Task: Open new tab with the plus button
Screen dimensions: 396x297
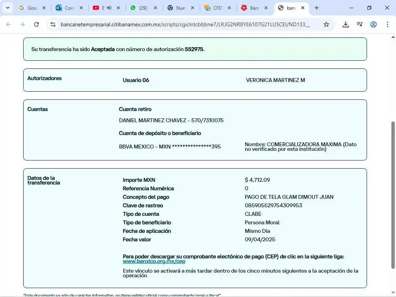Action: (x=317, y=8)
